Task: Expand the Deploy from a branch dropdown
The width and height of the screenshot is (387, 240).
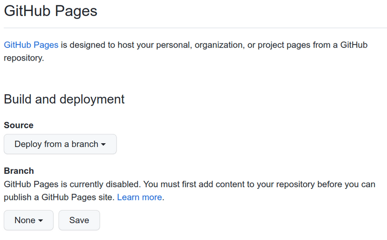Action: pos(60,144)
